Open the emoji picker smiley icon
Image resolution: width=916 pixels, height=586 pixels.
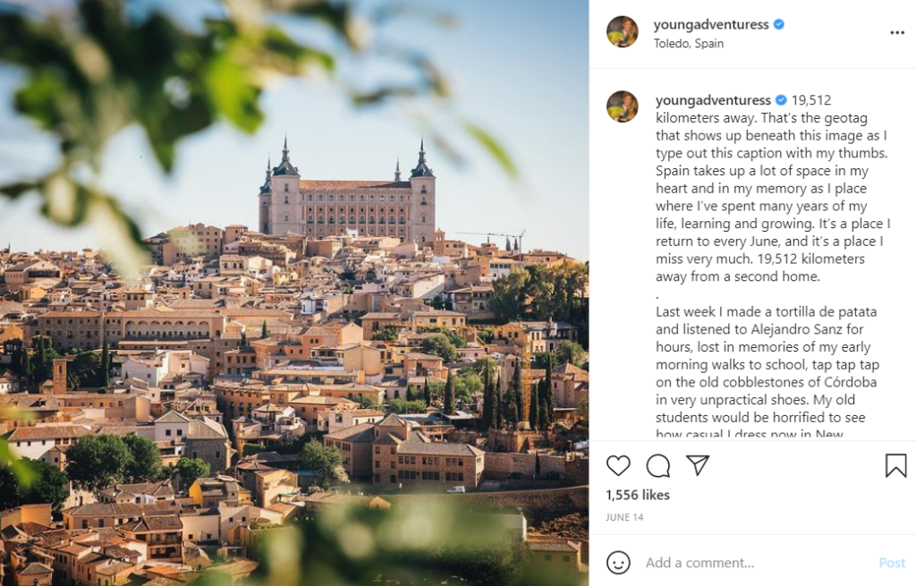click(618, 563)
